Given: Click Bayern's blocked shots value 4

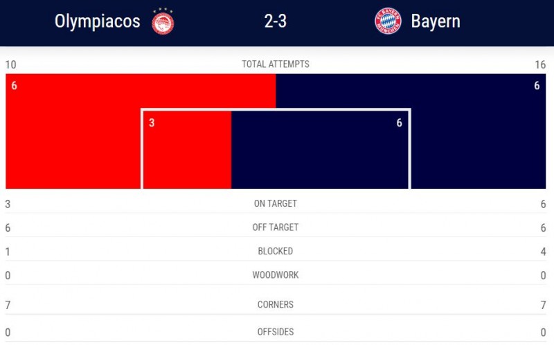Looking at the screenshot, I should pos(543,252).
